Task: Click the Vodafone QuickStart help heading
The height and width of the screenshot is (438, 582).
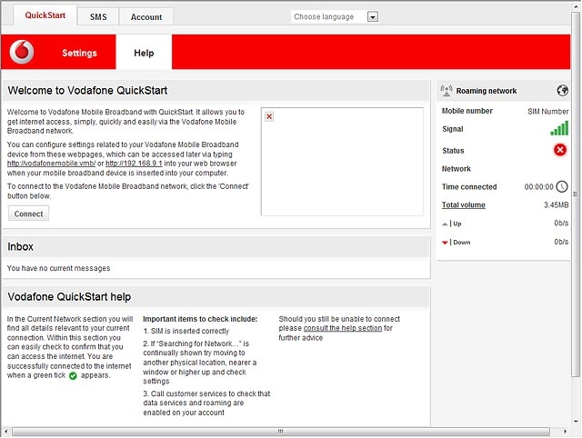Action: click(x=69, y=297)
